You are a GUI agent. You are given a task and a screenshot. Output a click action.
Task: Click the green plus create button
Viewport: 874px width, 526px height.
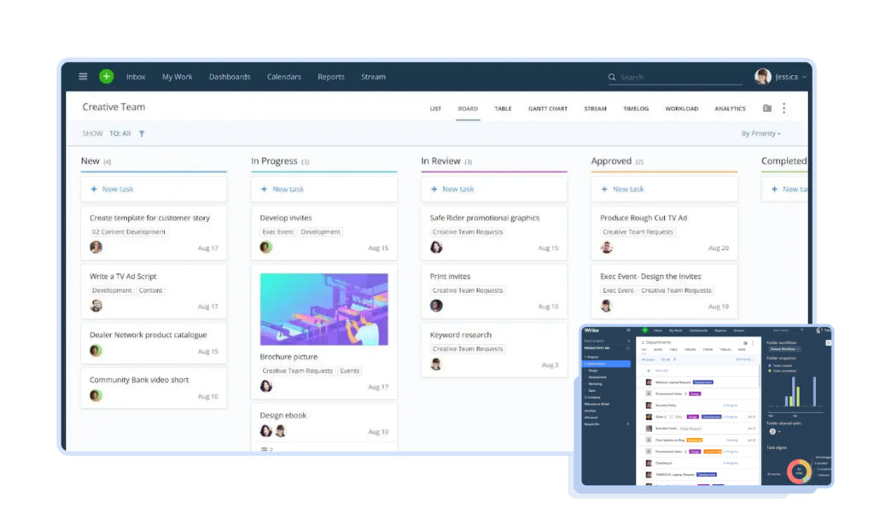(x=106, y=77)
